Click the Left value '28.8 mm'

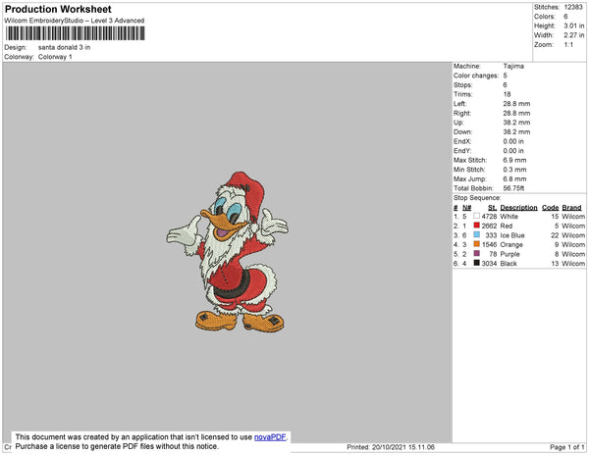(x=516, y=104)
